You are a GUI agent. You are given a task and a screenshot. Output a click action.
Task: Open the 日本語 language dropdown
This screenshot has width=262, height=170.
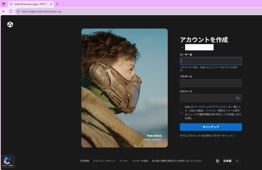pyautogui.click(x=227, y=161)
